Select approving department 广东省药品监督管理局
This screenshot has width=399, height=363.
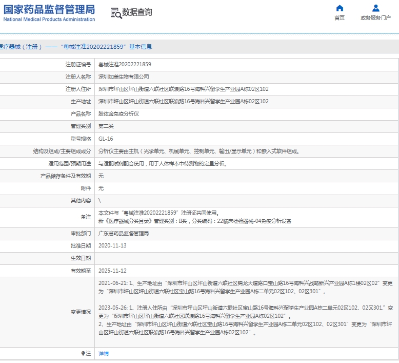[124, 233]
